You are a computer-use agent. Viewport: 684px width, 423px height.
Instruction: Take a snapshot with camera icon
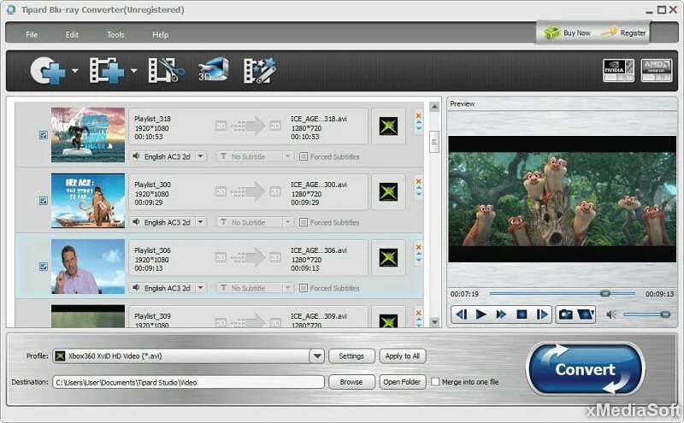click(566, 314)
